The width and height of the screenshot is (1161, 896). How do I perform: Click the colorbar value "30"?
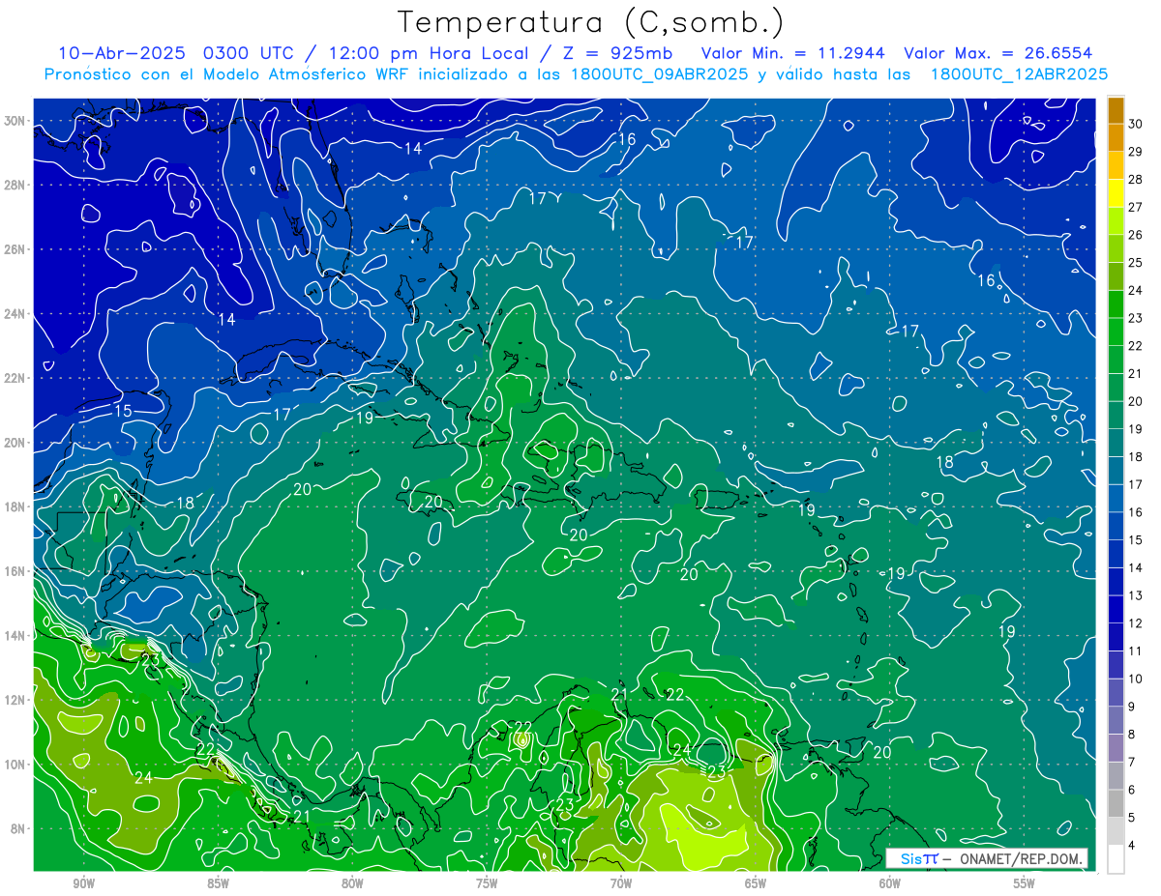[x=1136, y=123]
